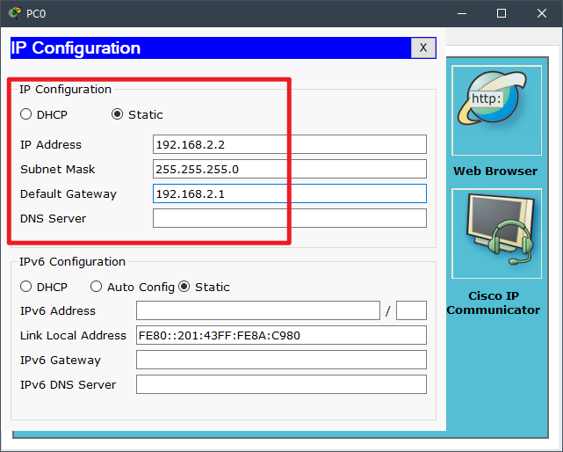Viewport: 563px width, 452px height.
Task: Select Static under IPv6 Configuration
Action: [184, 287]
